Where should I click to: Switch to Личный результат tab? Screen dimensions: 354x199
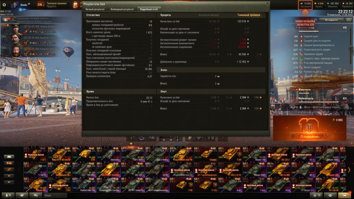pyautogui.click(x=95, y=9)
